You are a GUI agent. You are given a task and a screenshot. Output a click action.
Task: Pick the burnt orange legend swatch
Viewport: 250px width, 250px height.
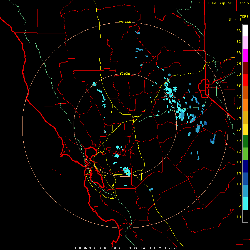point(245,92)
